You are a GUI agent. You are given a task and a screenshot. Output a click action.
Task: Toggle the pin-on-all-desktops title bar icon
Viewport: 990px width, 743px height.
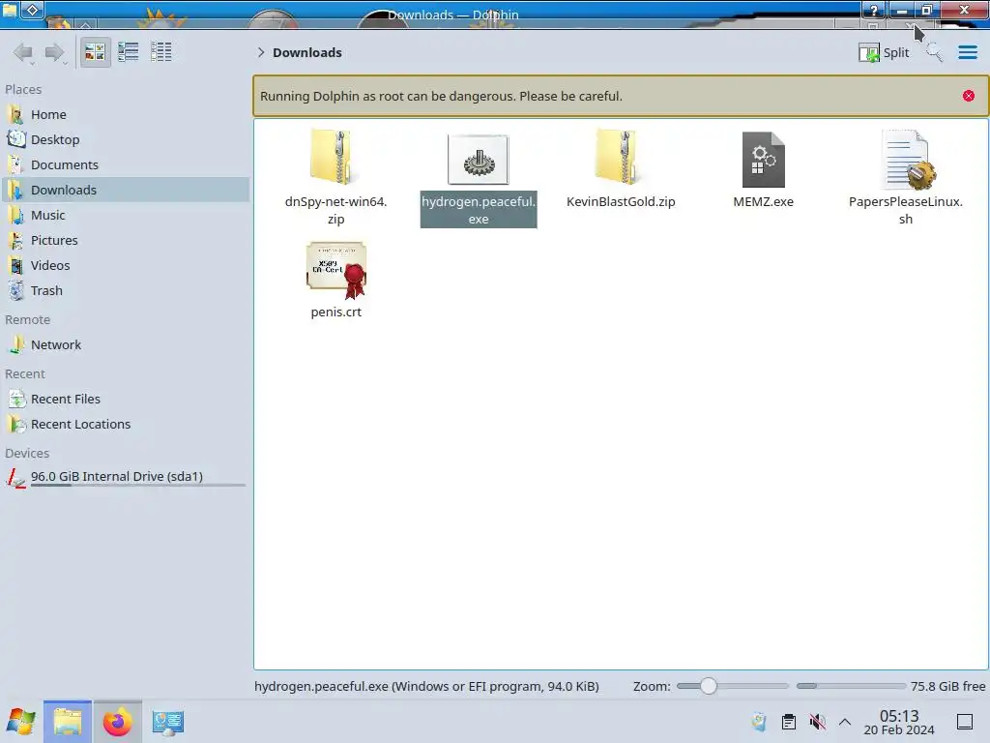tap(33, 10)
